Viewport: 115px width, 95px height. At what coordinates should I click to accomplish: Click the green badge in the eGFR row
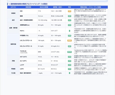click(69, 69)
